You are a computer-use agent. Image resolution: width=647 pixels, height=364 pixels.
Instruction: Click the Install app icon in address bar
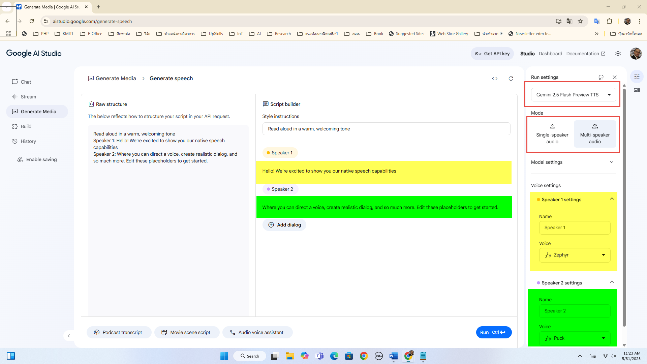click(559, 21)
